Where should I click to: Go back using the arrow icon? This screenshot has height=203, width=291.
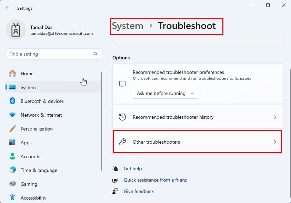pyautogui.click(x=8, y=8)
